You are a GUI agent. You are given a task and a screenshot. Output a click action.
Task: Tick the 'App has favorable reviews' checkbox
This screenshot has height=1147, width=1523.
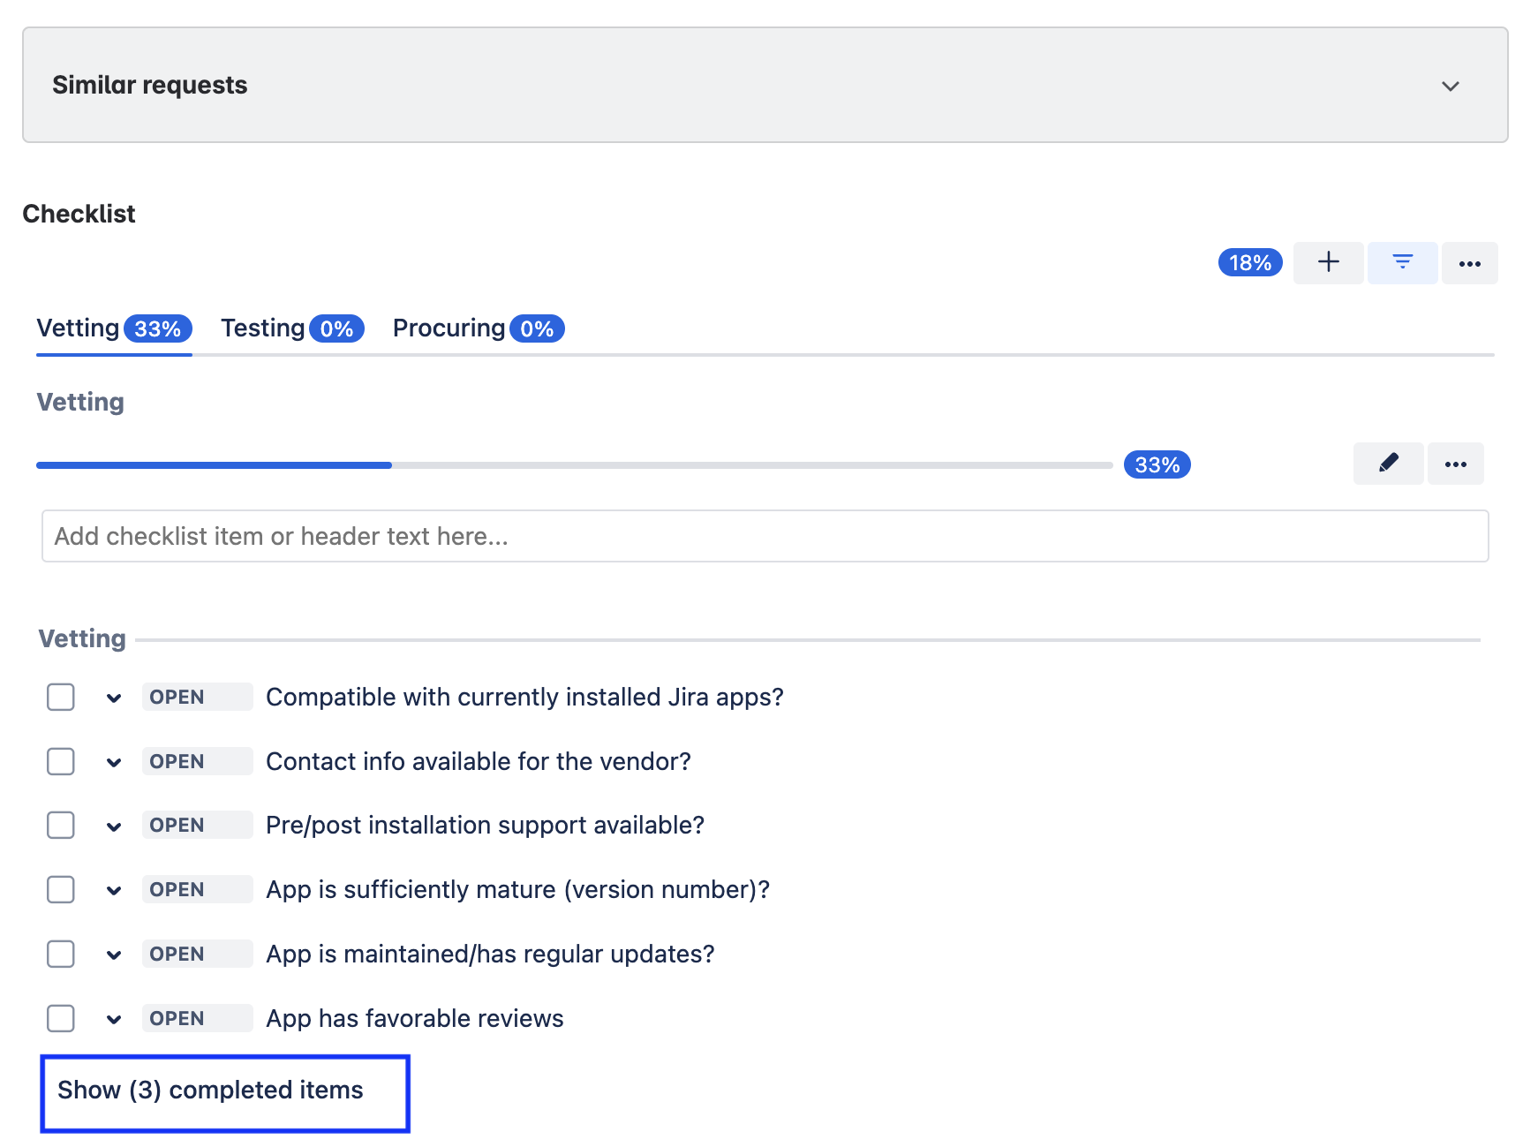pyautogui.click(x=61, y=1018)
